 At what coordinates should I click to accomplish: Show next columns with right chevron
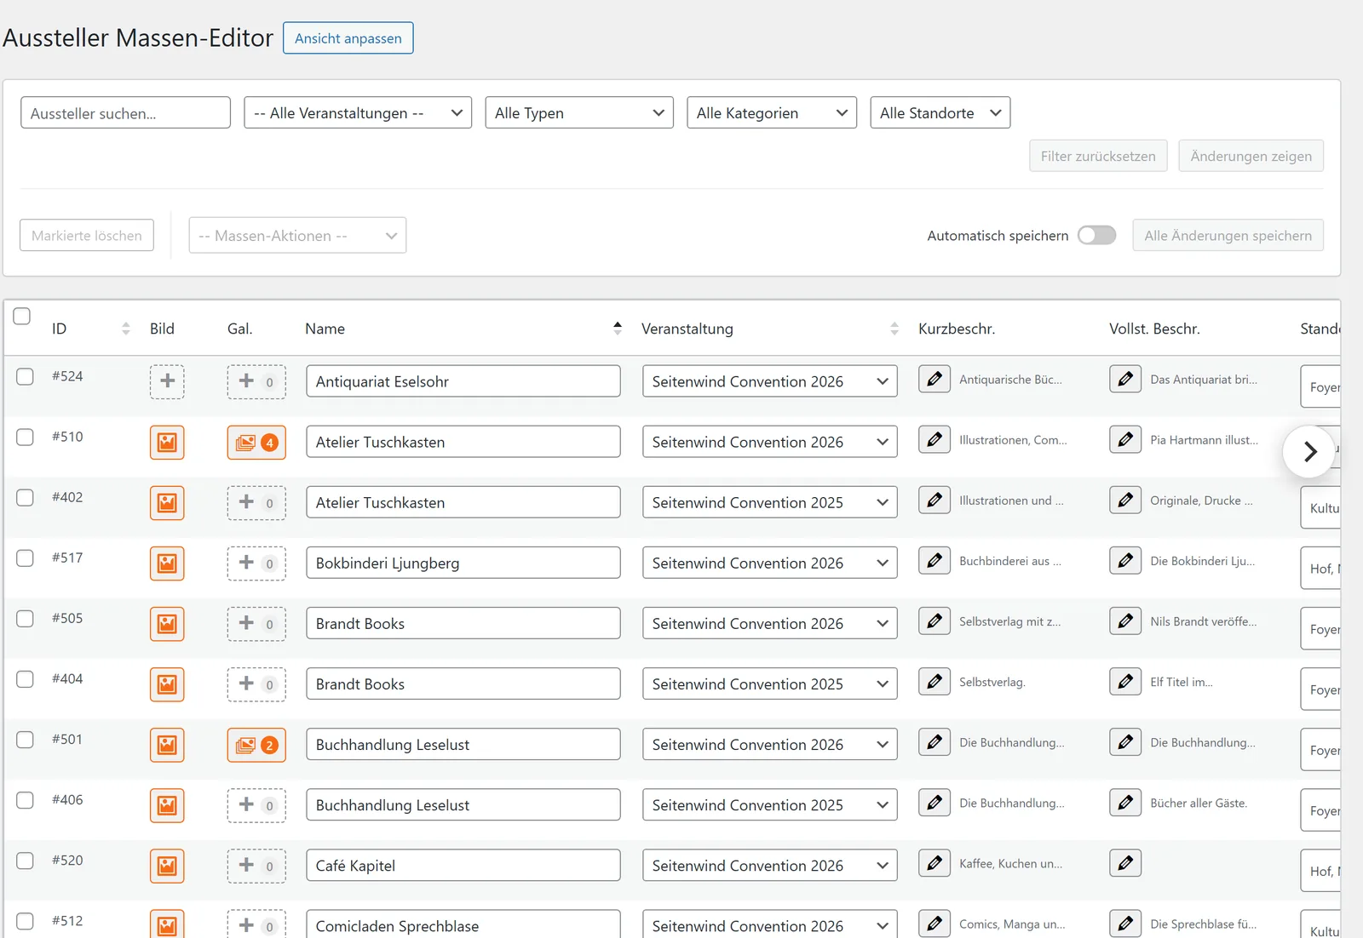coord(1310,451)
